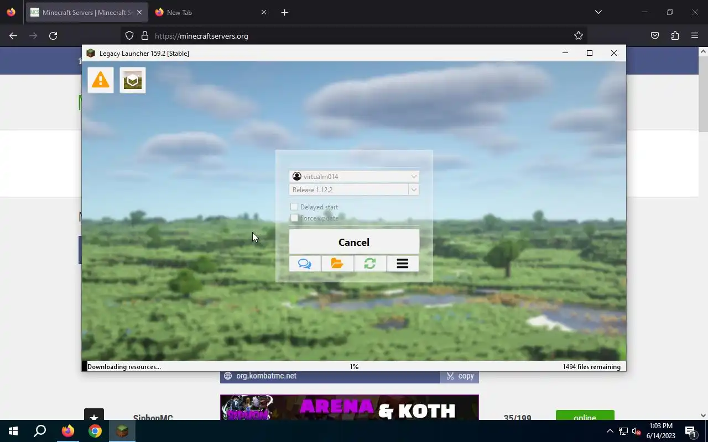Click the Chrome taskbar icon
This screenshot has width=708, height=442.
[x=95, y=431]
